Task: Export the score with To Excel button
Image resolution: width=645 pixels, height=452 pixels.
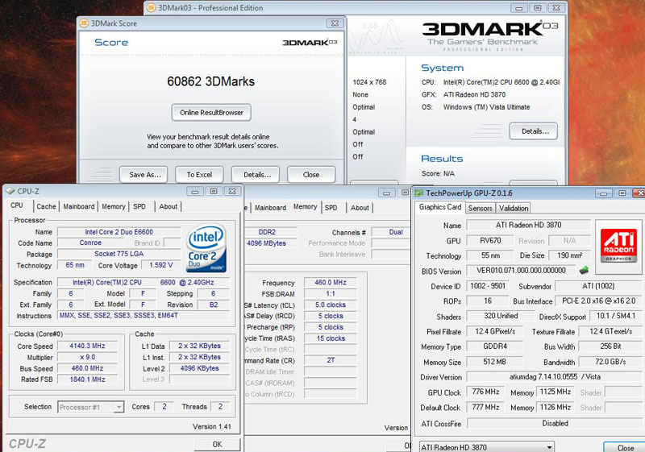Action: click(199, 175)
